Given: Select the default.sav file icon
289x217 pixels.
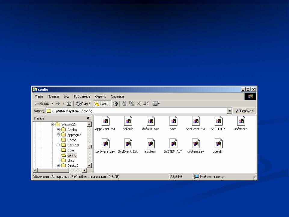Looking at the screenshot, I should [151, 121].
